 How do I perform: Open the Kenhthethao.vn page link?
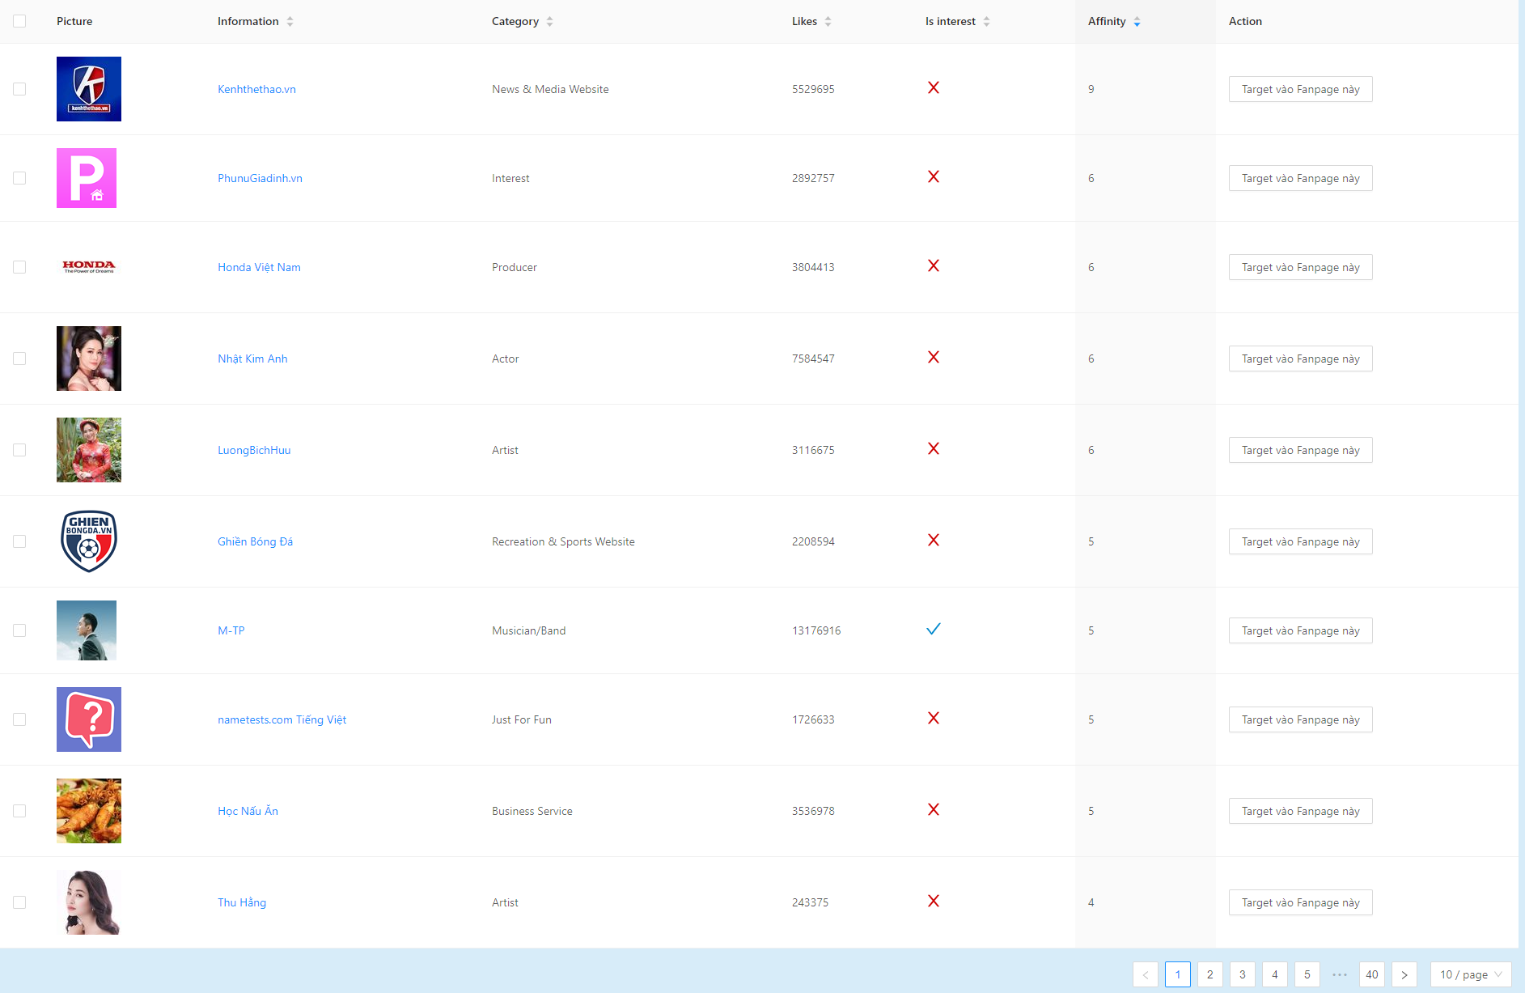coord(256,89)
